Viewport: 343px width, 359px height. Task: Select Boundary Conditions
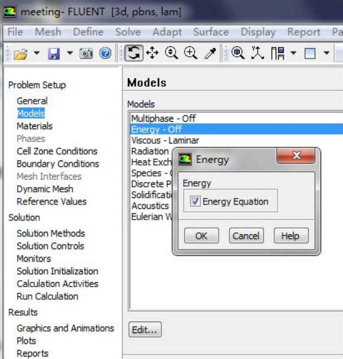point(58,164)
